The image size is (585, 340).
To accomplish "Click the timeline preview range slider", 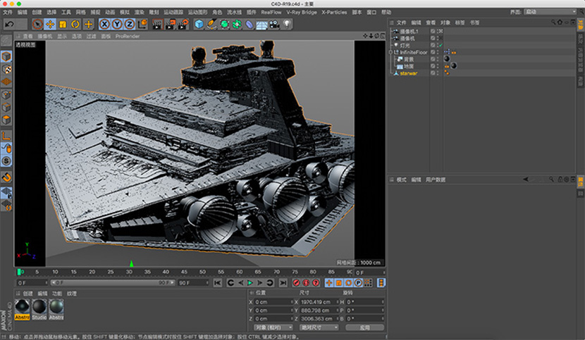I will tap(113, 283).
